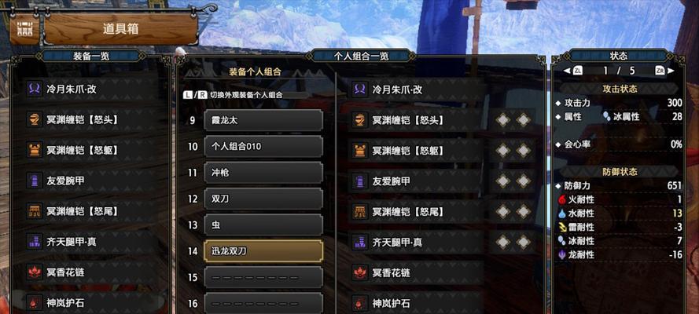Viewport: 699px width, 314px height.
Task: Click the talisman icon for 神岚护石 in the left list
Action: coord(34,303)
